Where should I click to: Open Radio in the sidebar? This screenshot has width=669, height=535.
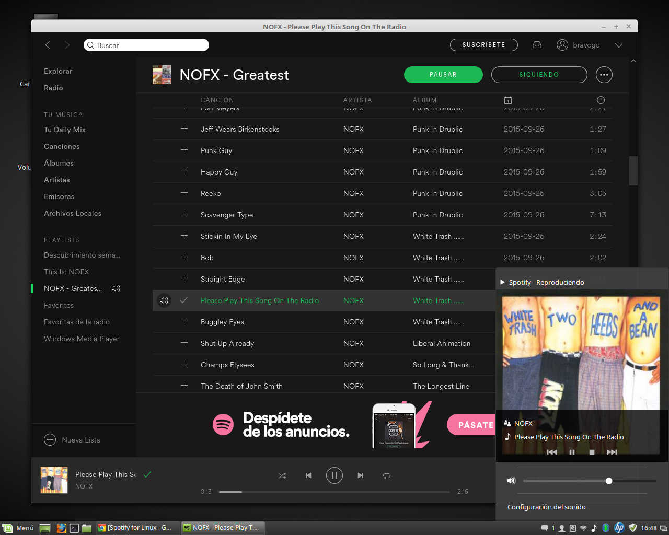click(53, 88)
